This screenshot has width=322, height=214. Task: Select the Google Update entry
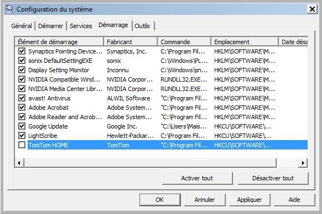pyautogui.click(x=48, y=126)
